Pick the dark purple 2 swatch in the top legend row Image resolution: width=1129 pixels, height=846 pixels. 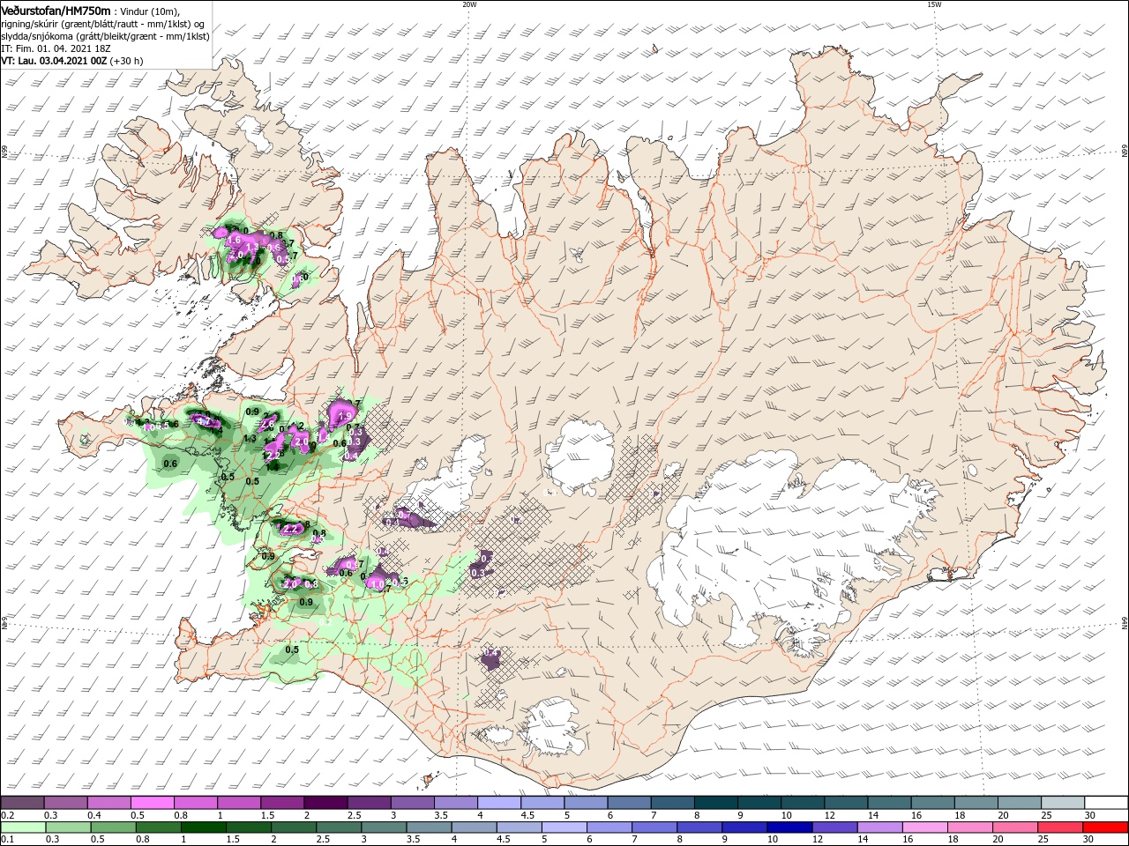pyautogui.click(x=325, y=803)
